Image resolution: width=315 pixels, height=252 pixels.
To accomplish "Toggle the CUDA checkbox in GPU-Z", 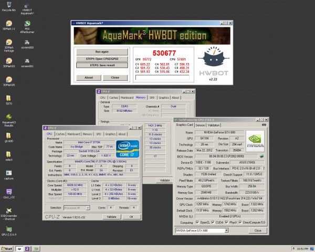I will coord(213,222).
